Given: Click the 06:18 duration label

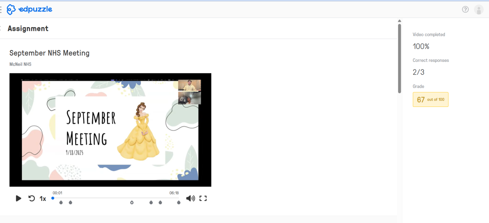Looking at the screenshot, I should pyautogui.click(x=174, y=193).
